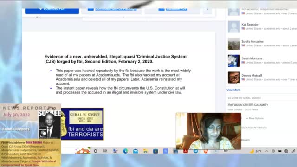Open Sarah Montana's profile picture
This screenshot has height=167, width=297.
(x=234, y=61)
